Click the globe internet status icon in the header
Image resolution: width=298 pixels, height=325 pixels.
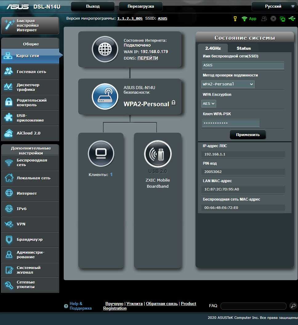[x=273, y=19]
